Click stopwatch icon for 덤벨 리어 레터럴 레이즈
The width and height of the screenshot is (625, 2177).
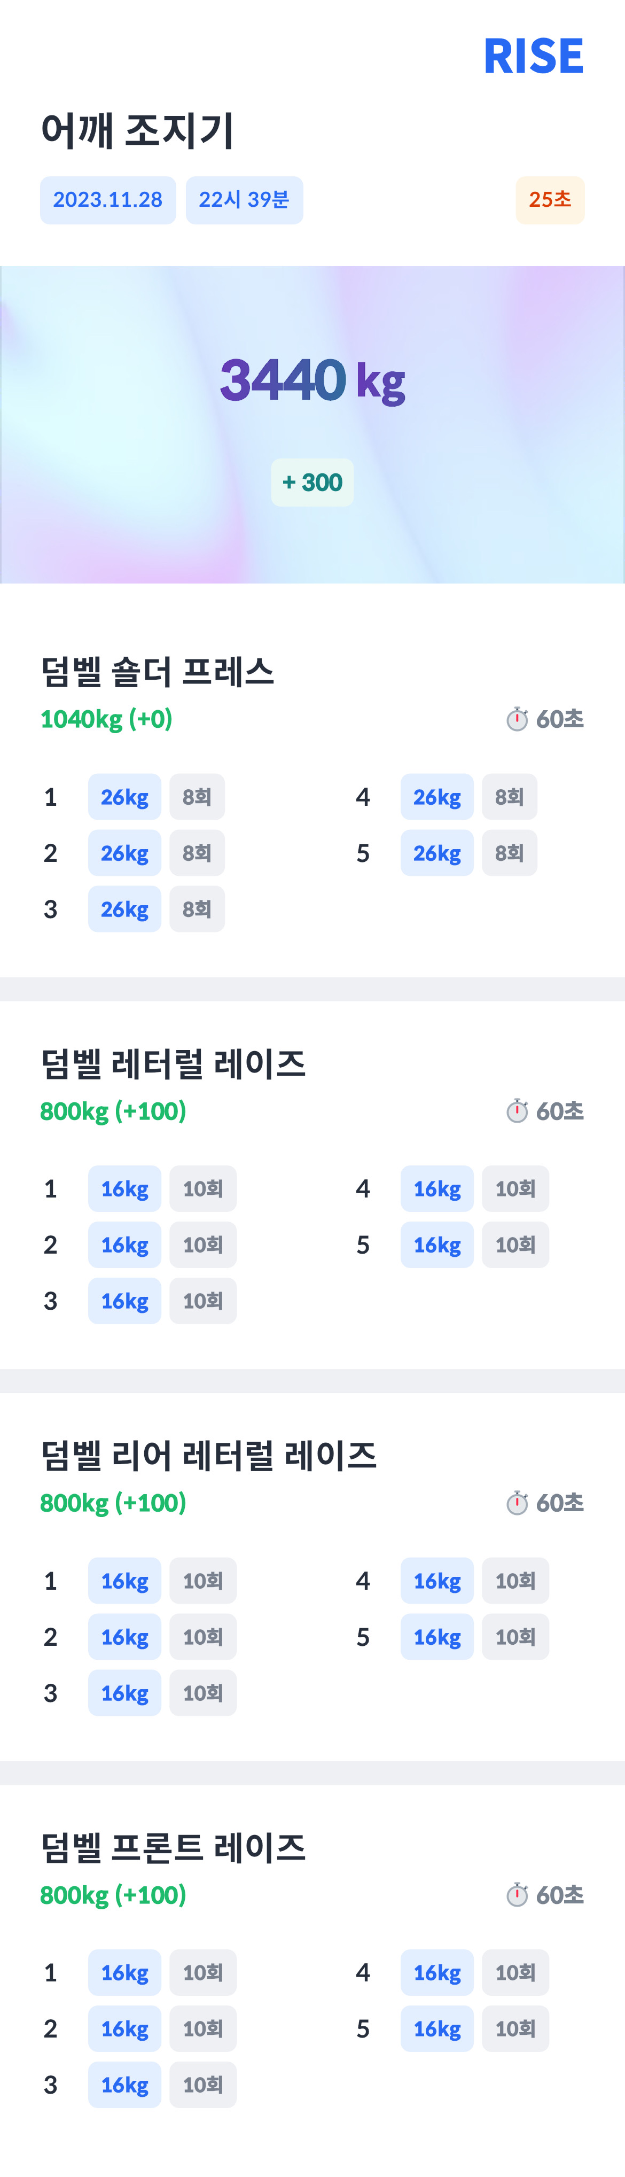click(517, 1504)
